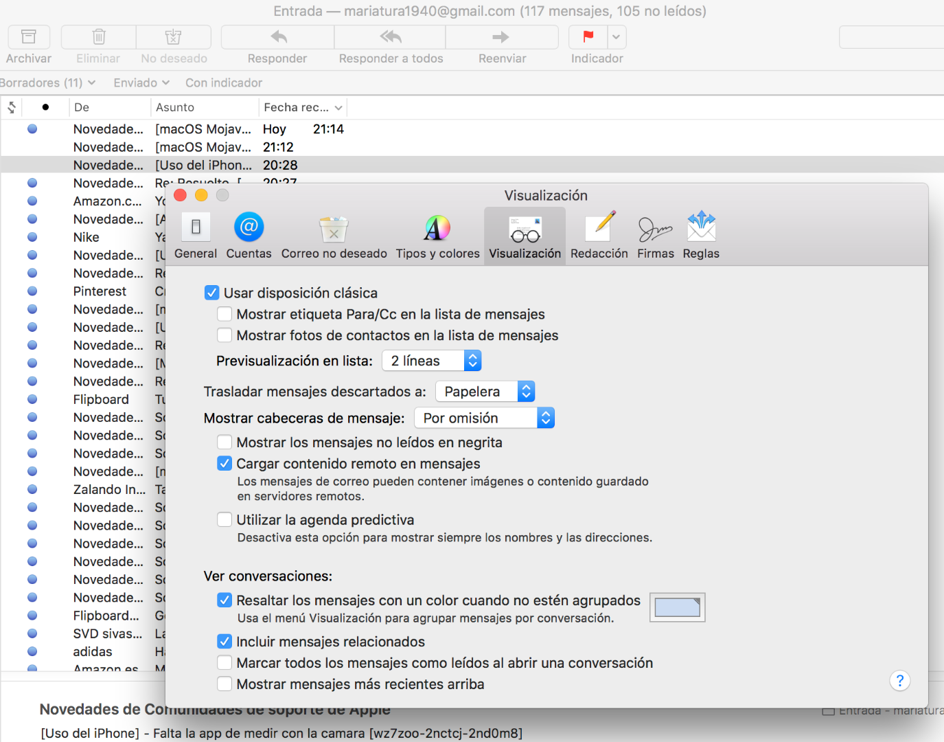The height and width of the screenshot is (742, 944).
Task: Click the red Indicador flag icon
Action: pyautogui.click(x=588, y=37)
